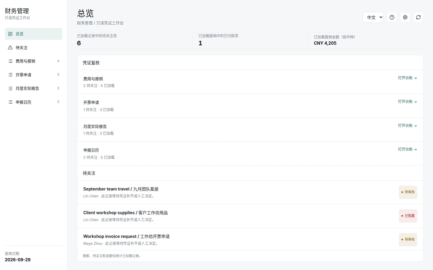The image size is (433, 270).
Task: Select 总览 in the sidebar
Action: [33, 34]
